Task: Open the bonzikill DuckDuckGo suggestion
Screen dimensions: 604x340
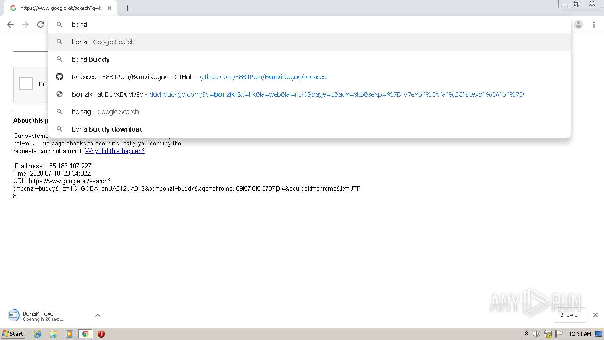Action: 310,94
